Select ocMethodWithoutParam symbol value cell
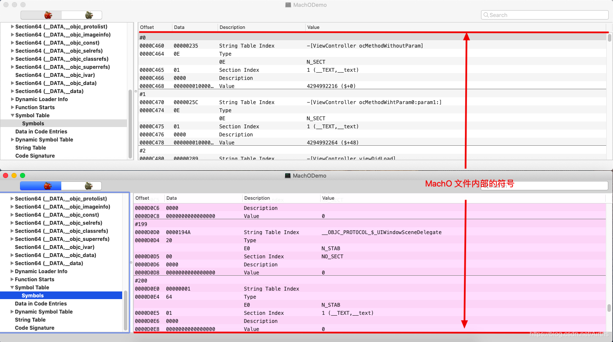The width and height of the screenshot is (613, 342). click(x=365, y=46)
